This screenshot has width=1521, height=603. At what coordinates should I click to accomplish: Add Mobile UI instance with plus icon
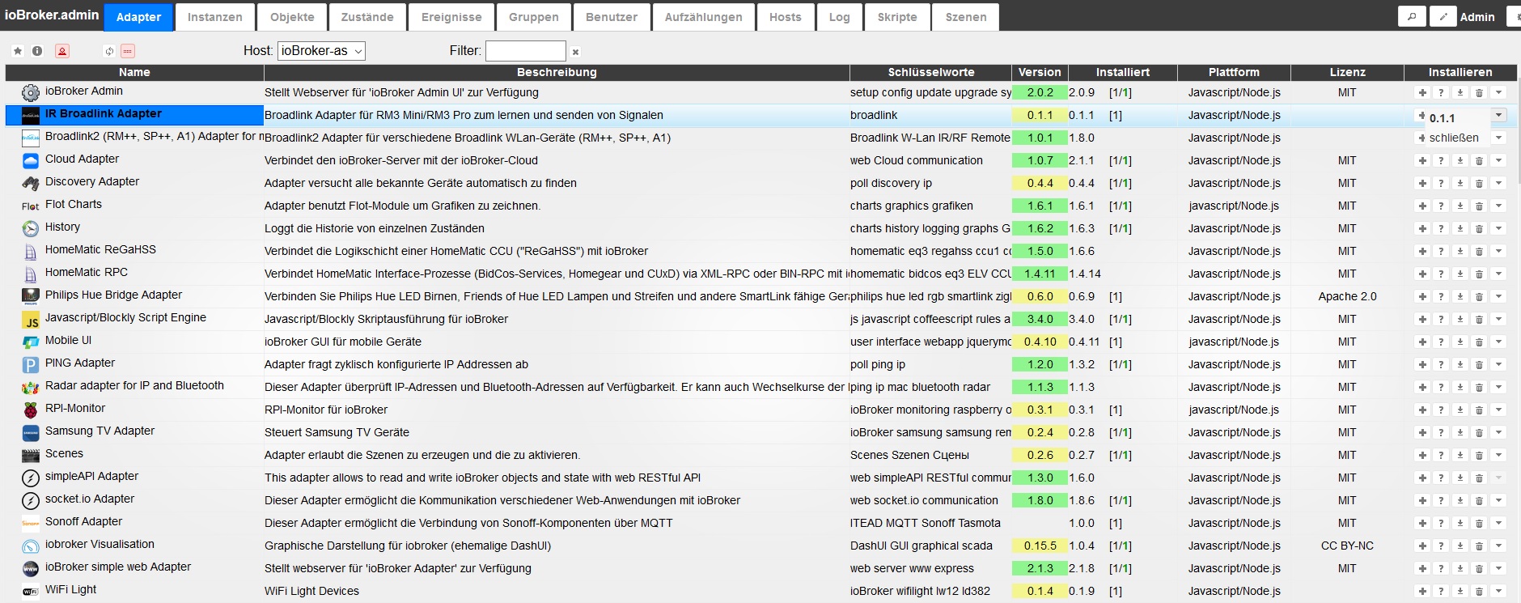pos(1422,342)
